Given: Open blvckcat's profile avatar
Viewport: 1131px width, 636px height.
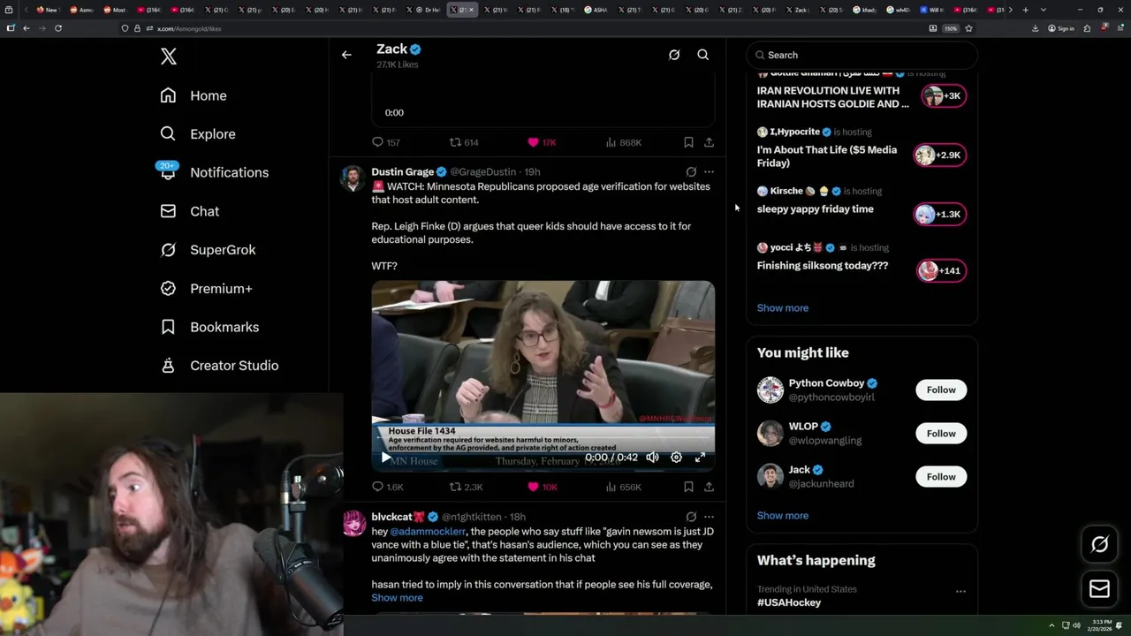Looking at the screenshot, I should (x=353, y=523).
